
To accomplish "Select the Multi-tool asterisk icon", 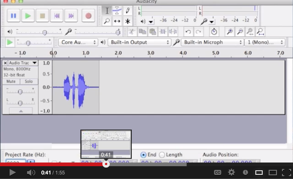I will pos(128,21).
